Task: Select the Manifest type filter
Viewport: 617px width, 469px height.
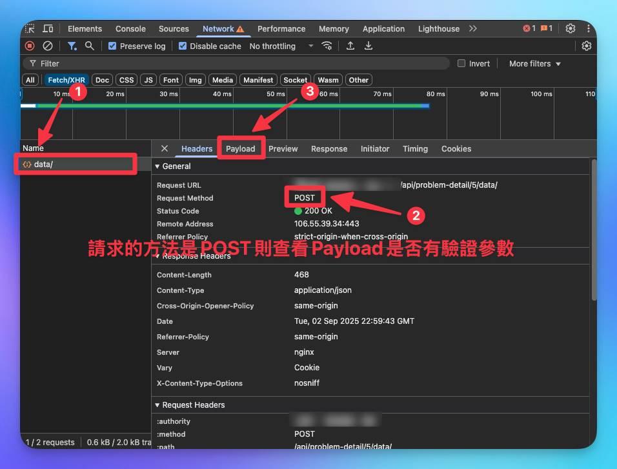Action: click(x=258, y=80)
